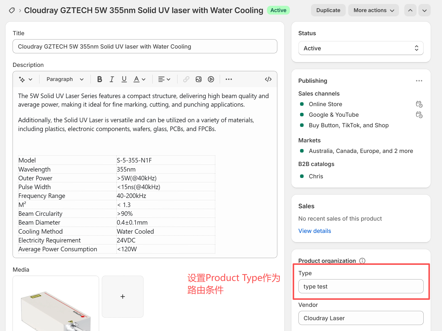Viewport: 442px width, 331px height.
Task: Open more formatting options ellipsis
Action: (229, 79)
